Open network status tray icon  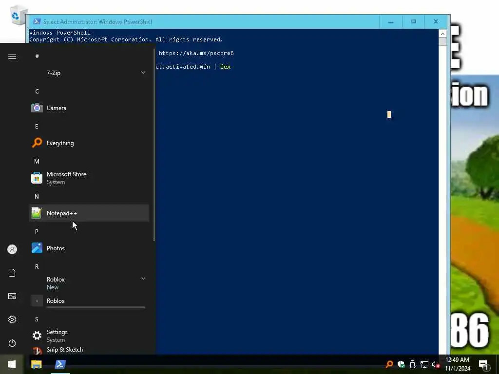click(x=424, y=364)
